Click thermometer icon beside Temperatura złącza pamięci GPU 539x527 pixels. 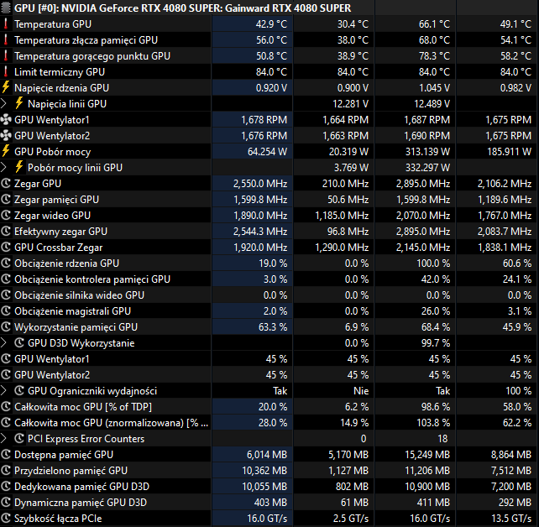coord(6,39)
